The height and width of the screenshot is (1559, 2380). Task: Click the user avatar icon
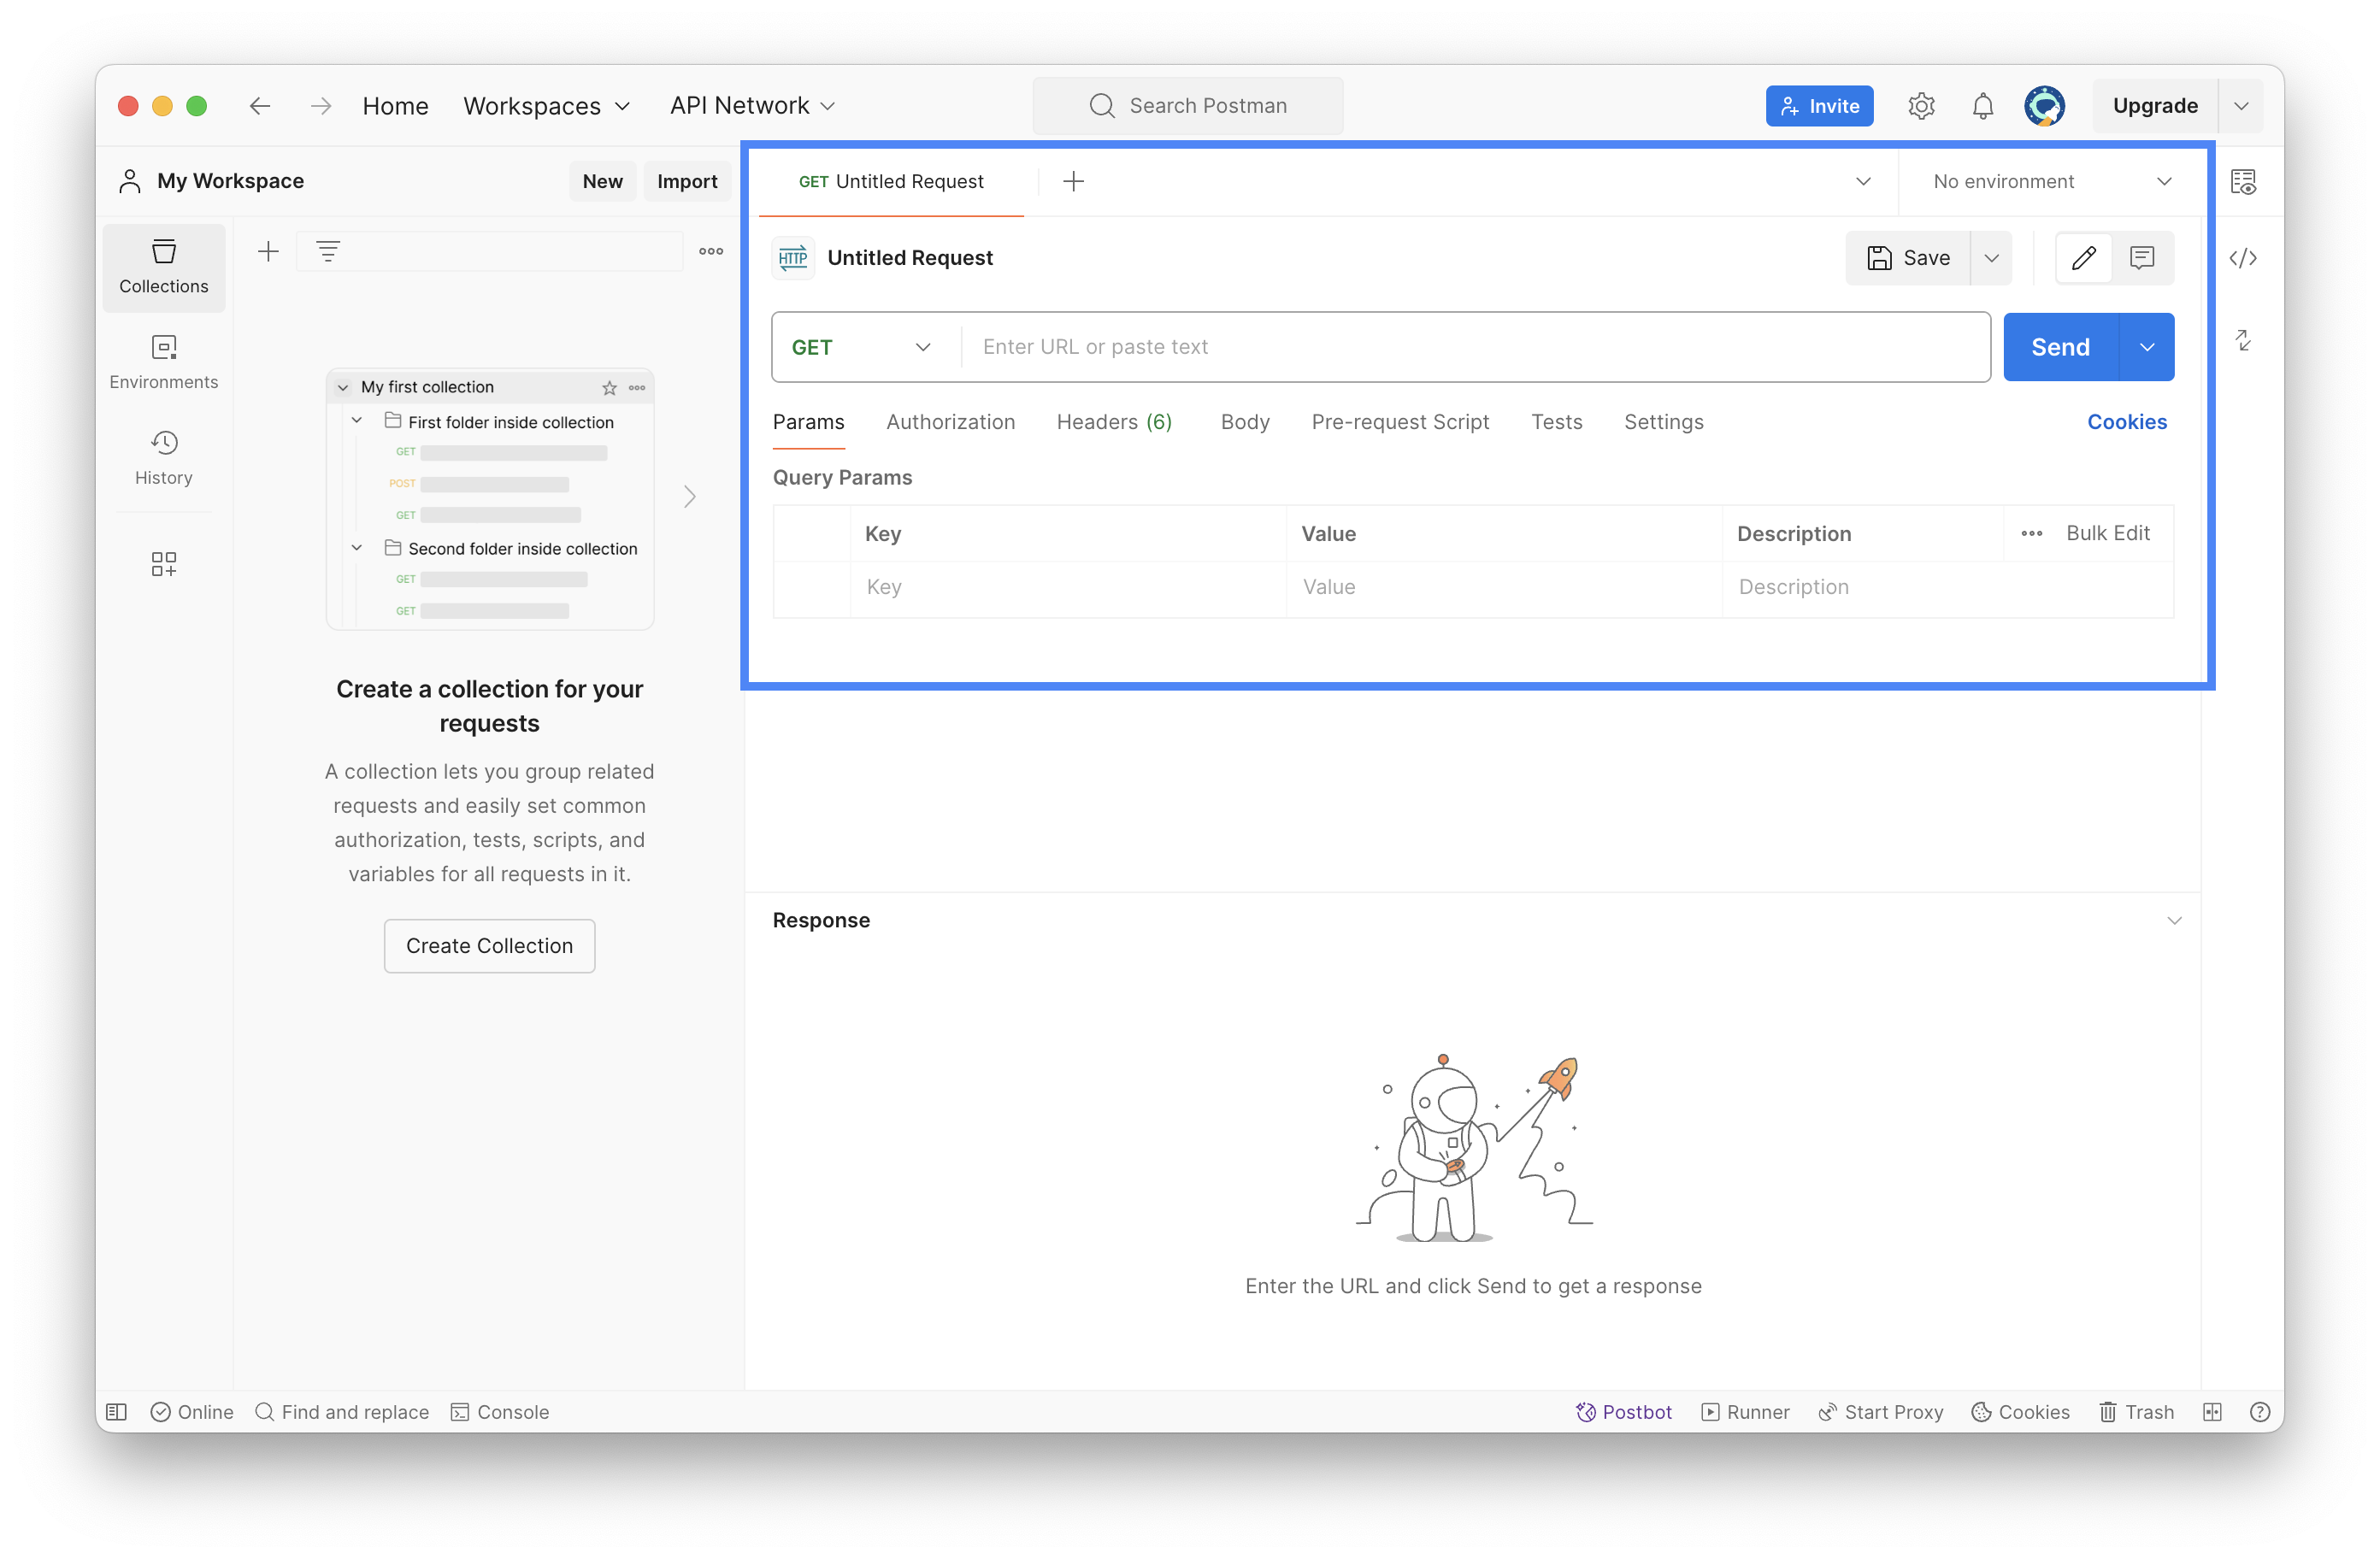click(2044, 106)
